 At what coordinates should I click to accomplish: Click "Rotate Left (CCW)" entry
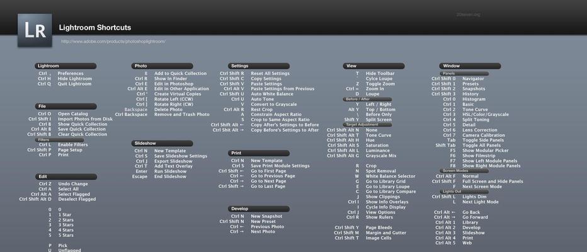click(x=174, y=100)
